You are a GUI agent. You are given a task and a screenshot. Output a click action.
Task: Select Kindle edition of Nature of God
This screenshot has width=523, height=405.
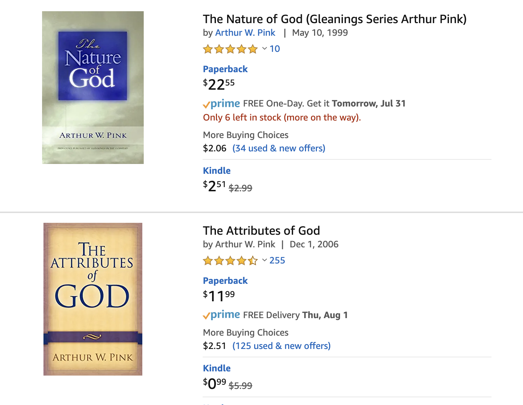217,171
